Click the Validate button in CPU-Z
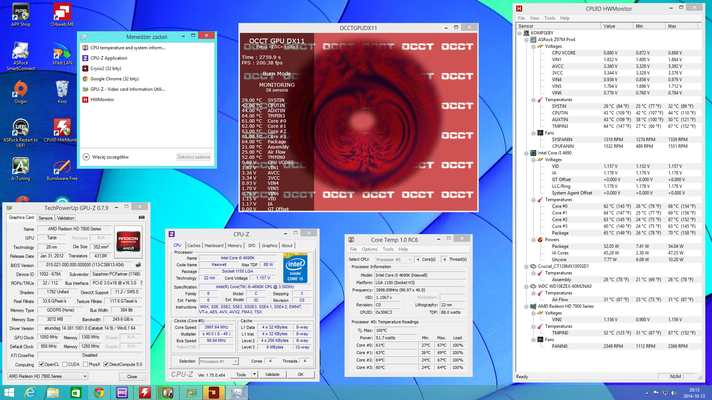 [272, 374]
